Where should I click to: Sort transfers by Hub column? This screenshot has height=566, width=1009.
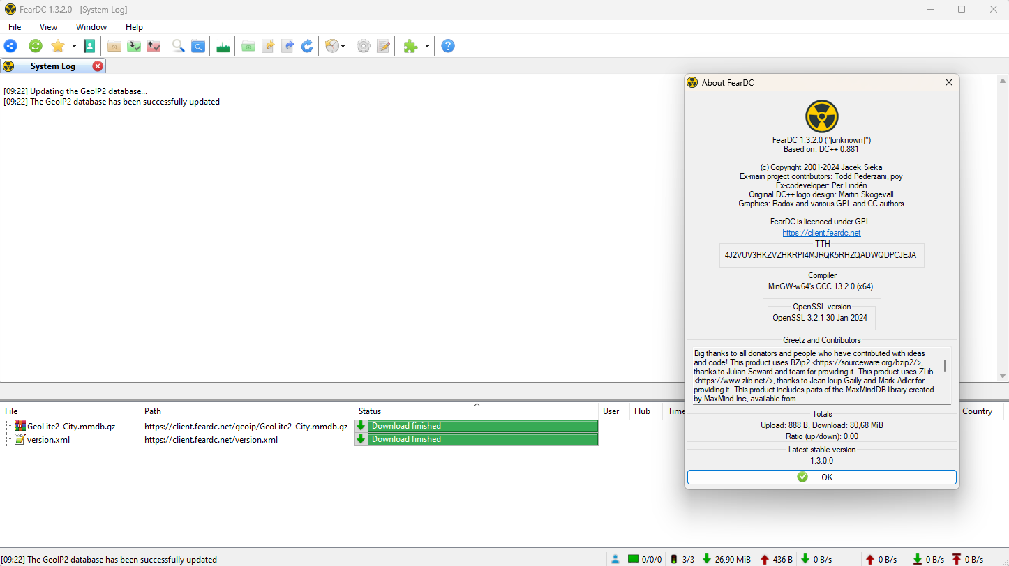[646, 411]
